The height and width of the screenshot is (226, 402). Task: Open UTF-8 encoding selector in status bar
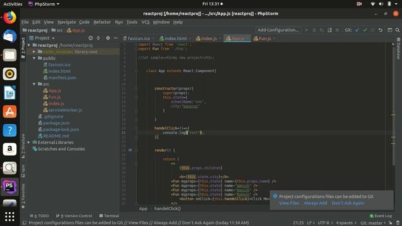click(325, 223)
